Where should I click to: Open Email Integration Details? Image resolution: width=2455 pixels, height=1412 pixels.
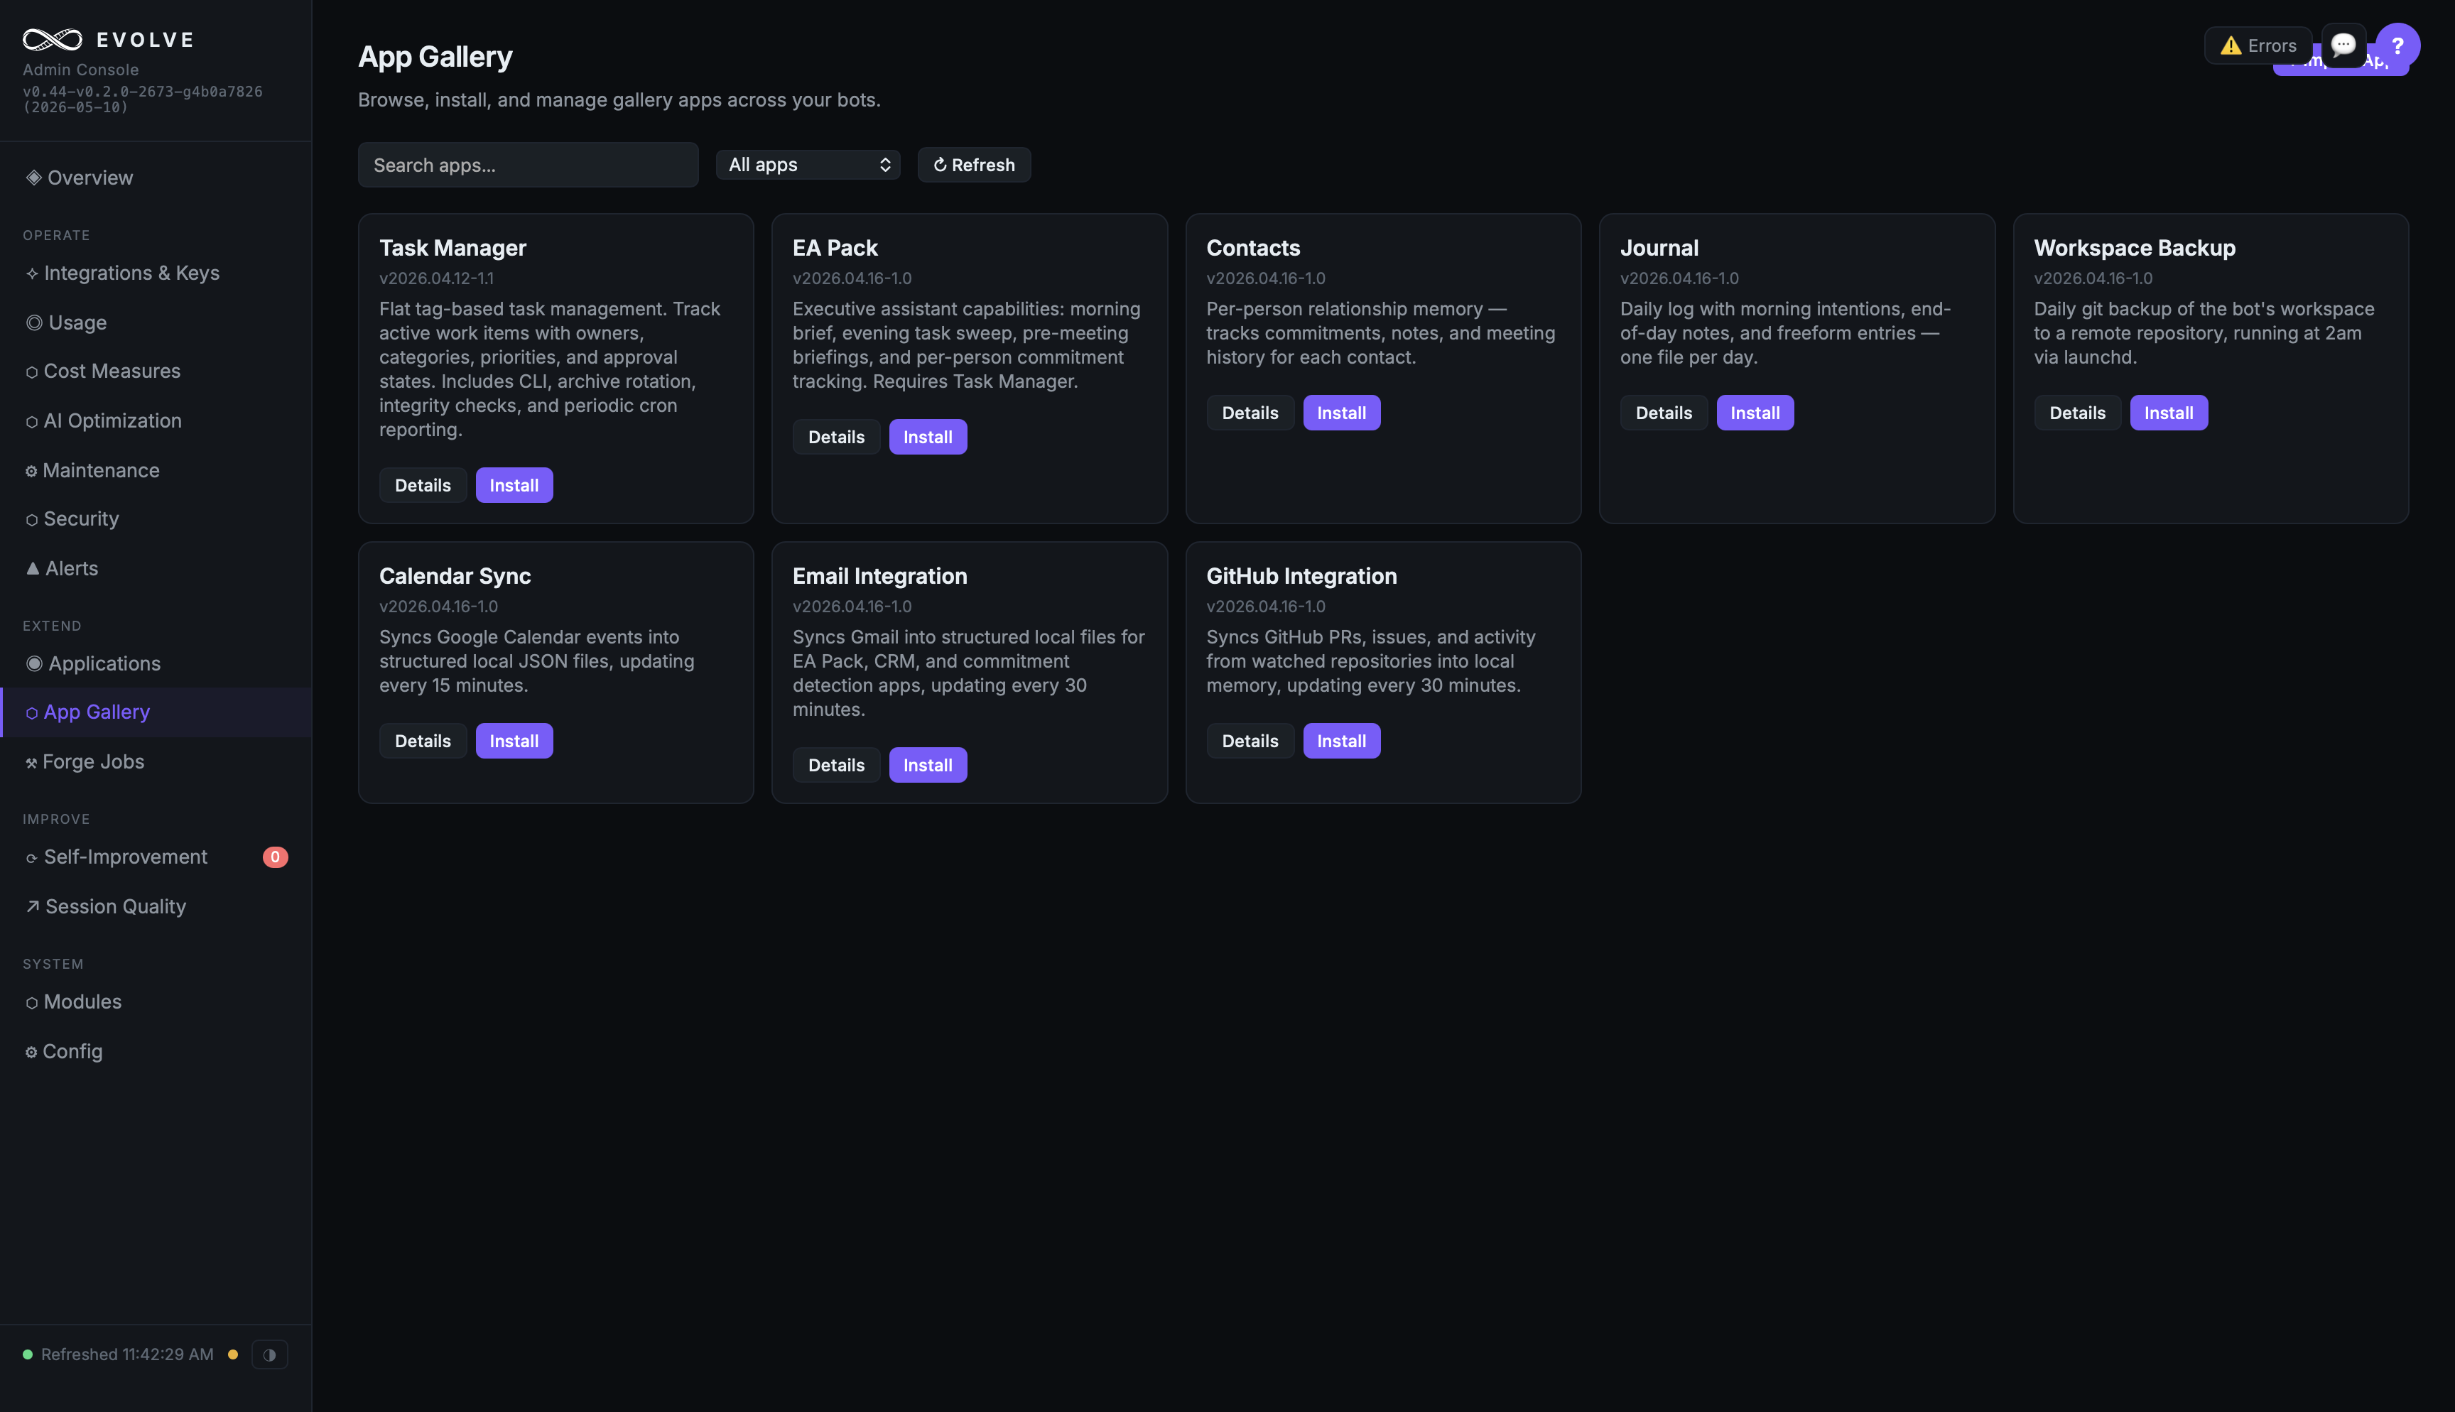point(836,765)
